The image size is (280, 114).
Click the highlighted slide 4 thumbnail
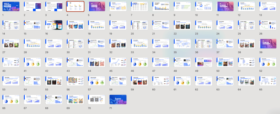75,6
